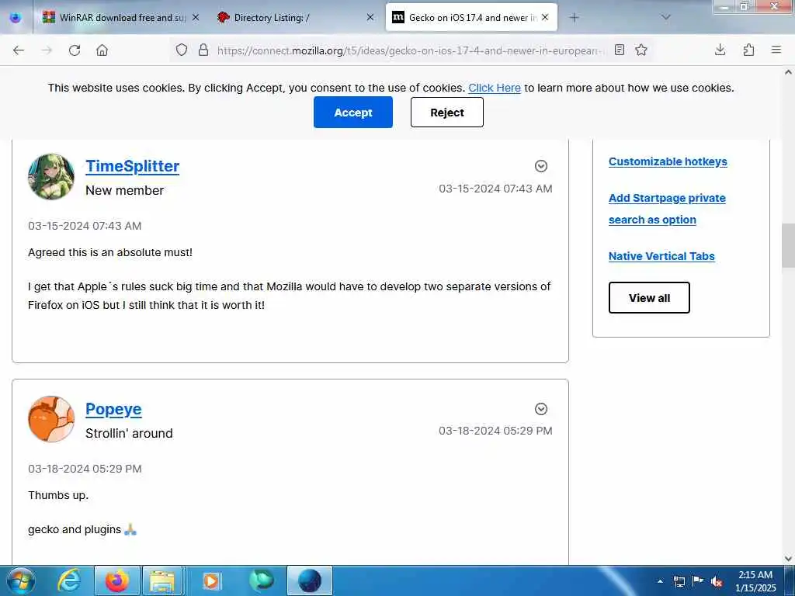Image resolution: width=795 pixels, height=596 pixels.
Task: Open Add Startpage private search link
Action: click(x=667, y=209)
